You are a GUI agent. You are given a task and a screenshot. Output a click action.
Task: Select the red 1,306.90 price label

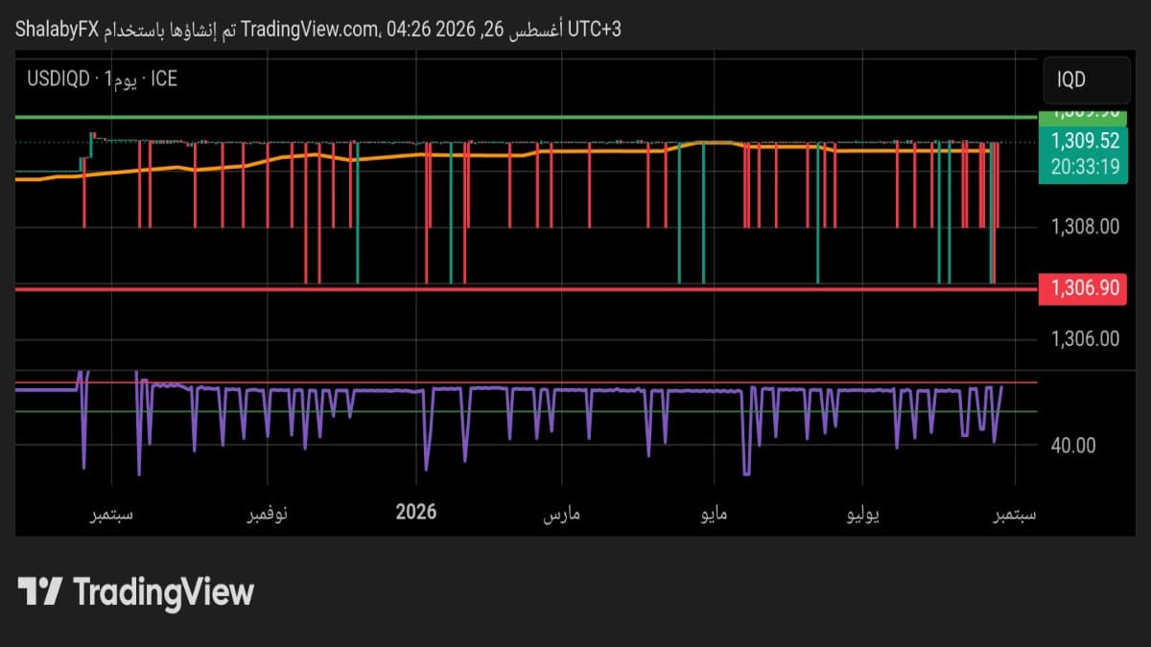[x=1086, y=288]
